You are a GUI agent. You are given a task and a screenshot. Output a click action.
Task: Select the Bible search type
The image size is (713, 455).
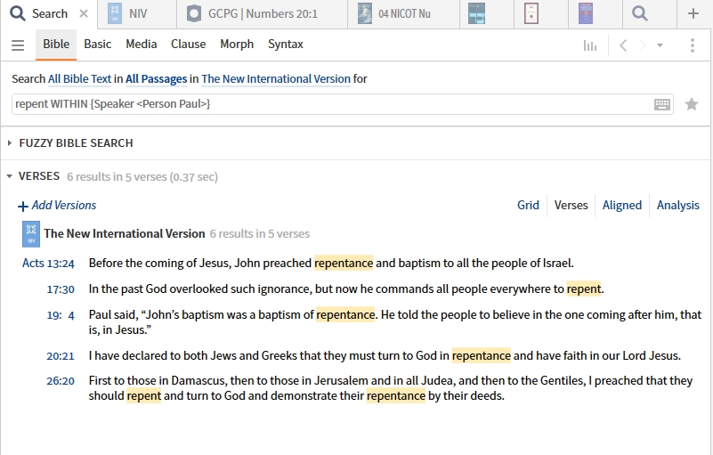[56, 45]
